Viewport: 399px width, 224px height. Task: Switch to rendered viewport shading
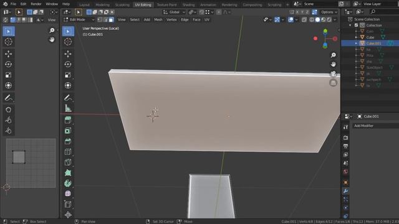[329, 20]
